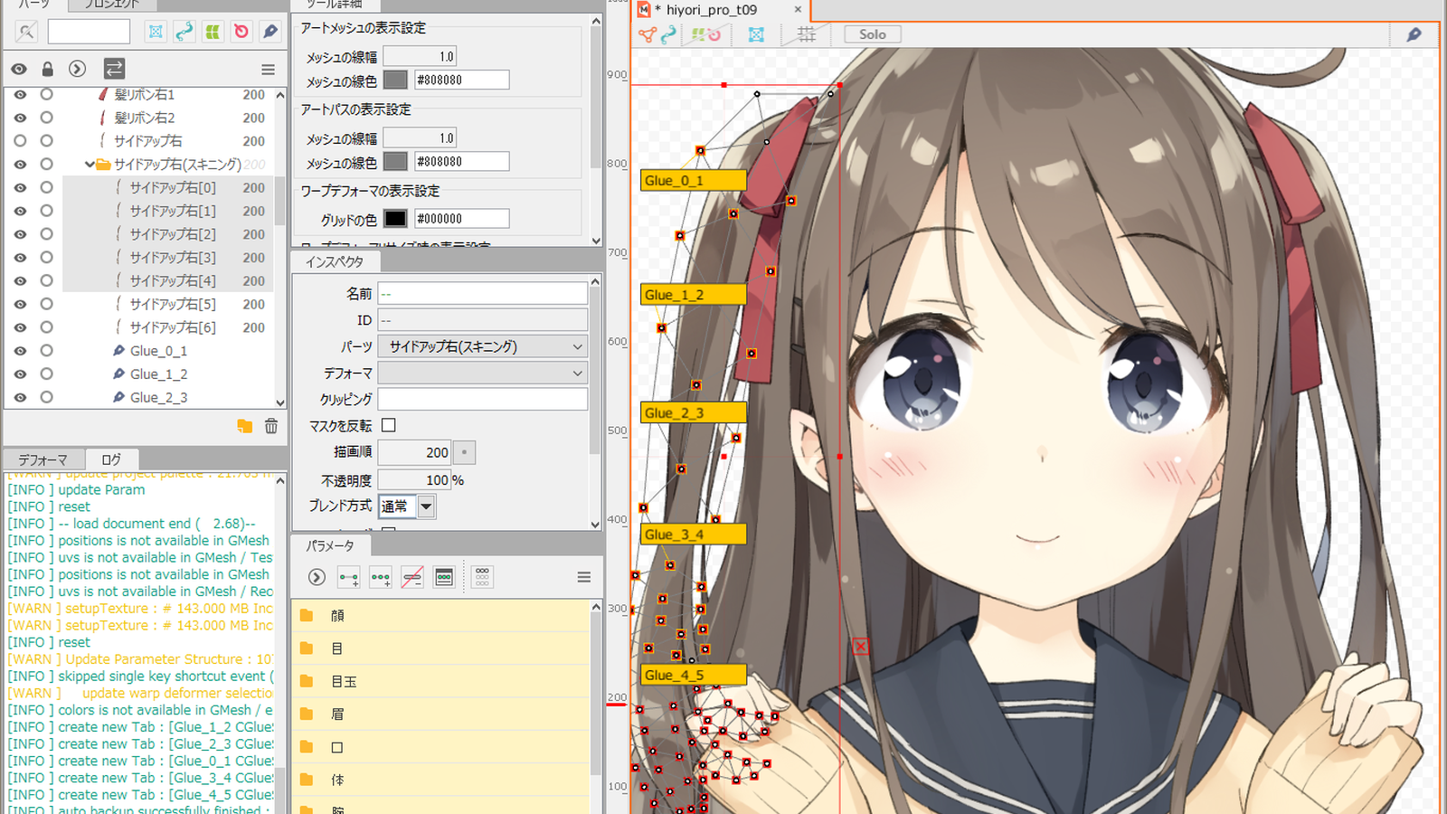Check the マスクを反転 checkbox

pyautogui.click(x=389, y=425)
